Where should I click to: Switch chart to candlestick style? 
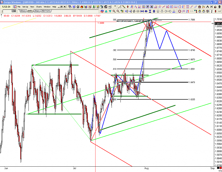[216, 11]
